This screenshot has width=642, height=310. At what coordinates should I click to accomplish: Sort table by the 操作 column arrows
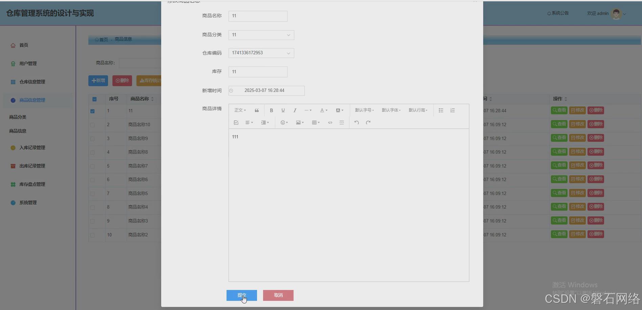click(566, 99)
